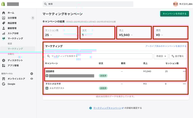Click the 商品管理 tag icon
The height and width of the screenshot is (118, 193).
[4, 23]
